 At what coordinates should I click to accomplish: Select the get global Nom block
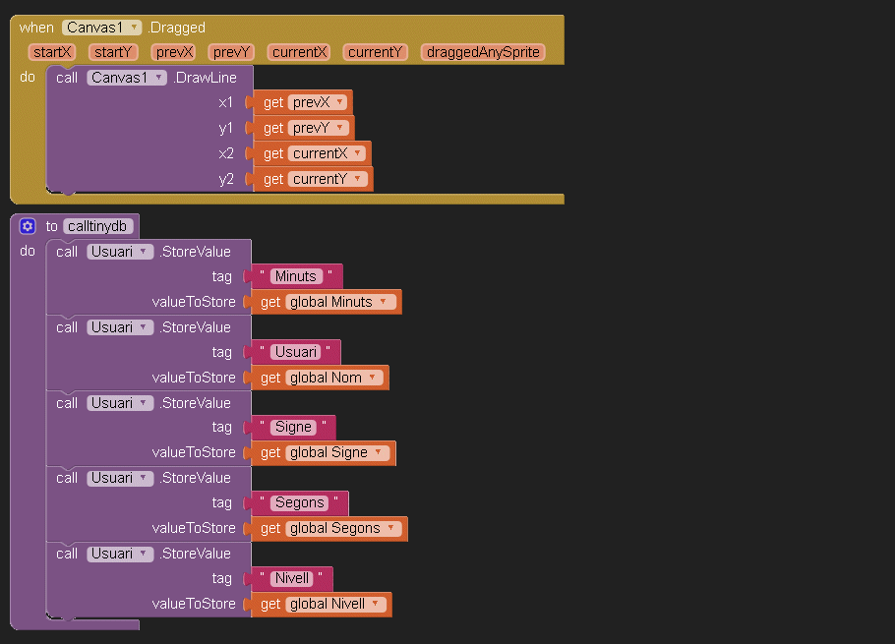pyautogui.click(x=268, y=378)
